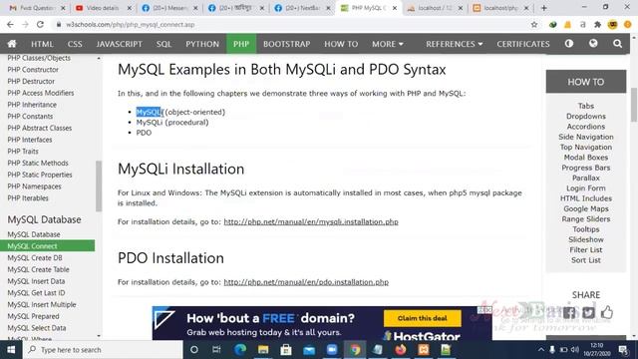Show hidden system tray icons
Viewport: 638px width, 359px height.
click(540, 350)
